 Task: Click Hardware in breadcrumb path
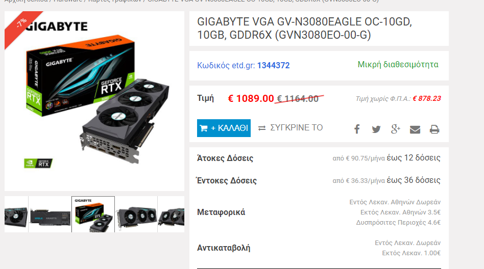click(x=67, y=1)
